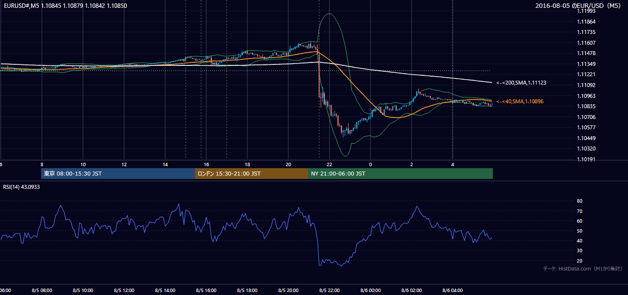The height and width of the screenshot is (295, 628).
Task: Click RSI scale value 30
Action: coord(580,251)
